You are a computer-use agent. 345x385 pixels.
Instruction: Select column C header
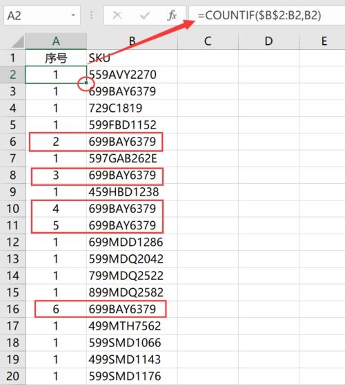(x=208, y=41)
